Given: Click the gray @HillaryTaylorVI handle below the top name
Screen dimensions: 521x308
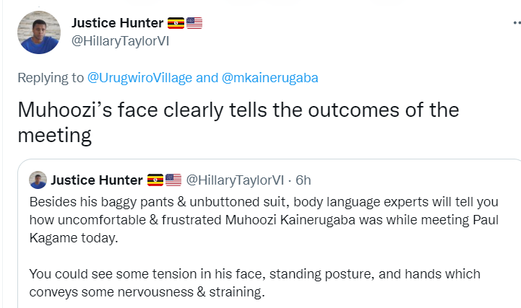Looking at the screenshot, I should [120, 40].
